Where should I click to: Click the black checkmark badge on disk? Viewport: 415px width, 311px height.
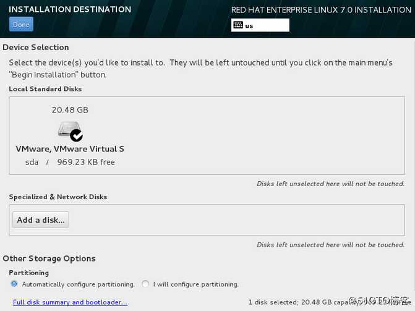point(77,135)
